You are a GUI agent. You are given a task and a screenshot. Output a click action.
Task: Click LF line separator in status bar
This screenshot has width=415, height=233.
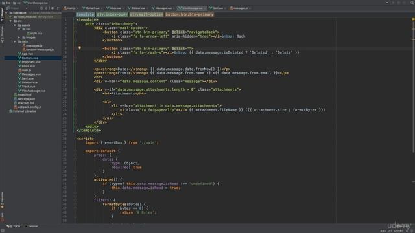(390, 231)
